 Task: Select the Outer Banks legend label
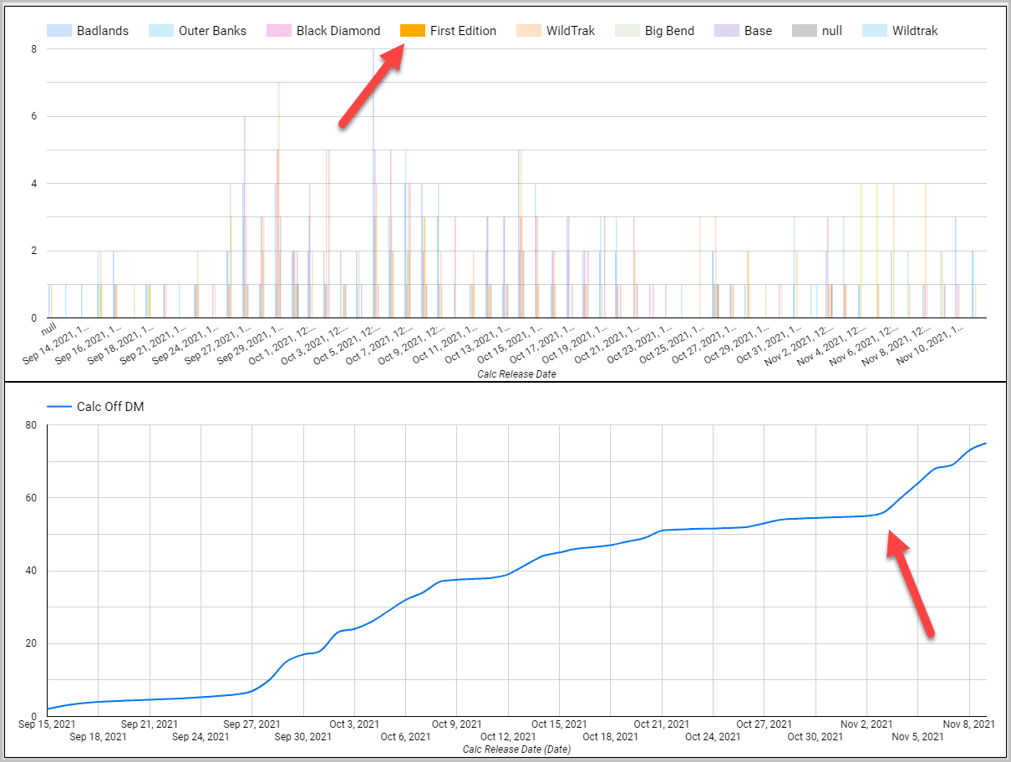(x=213, y=31)
